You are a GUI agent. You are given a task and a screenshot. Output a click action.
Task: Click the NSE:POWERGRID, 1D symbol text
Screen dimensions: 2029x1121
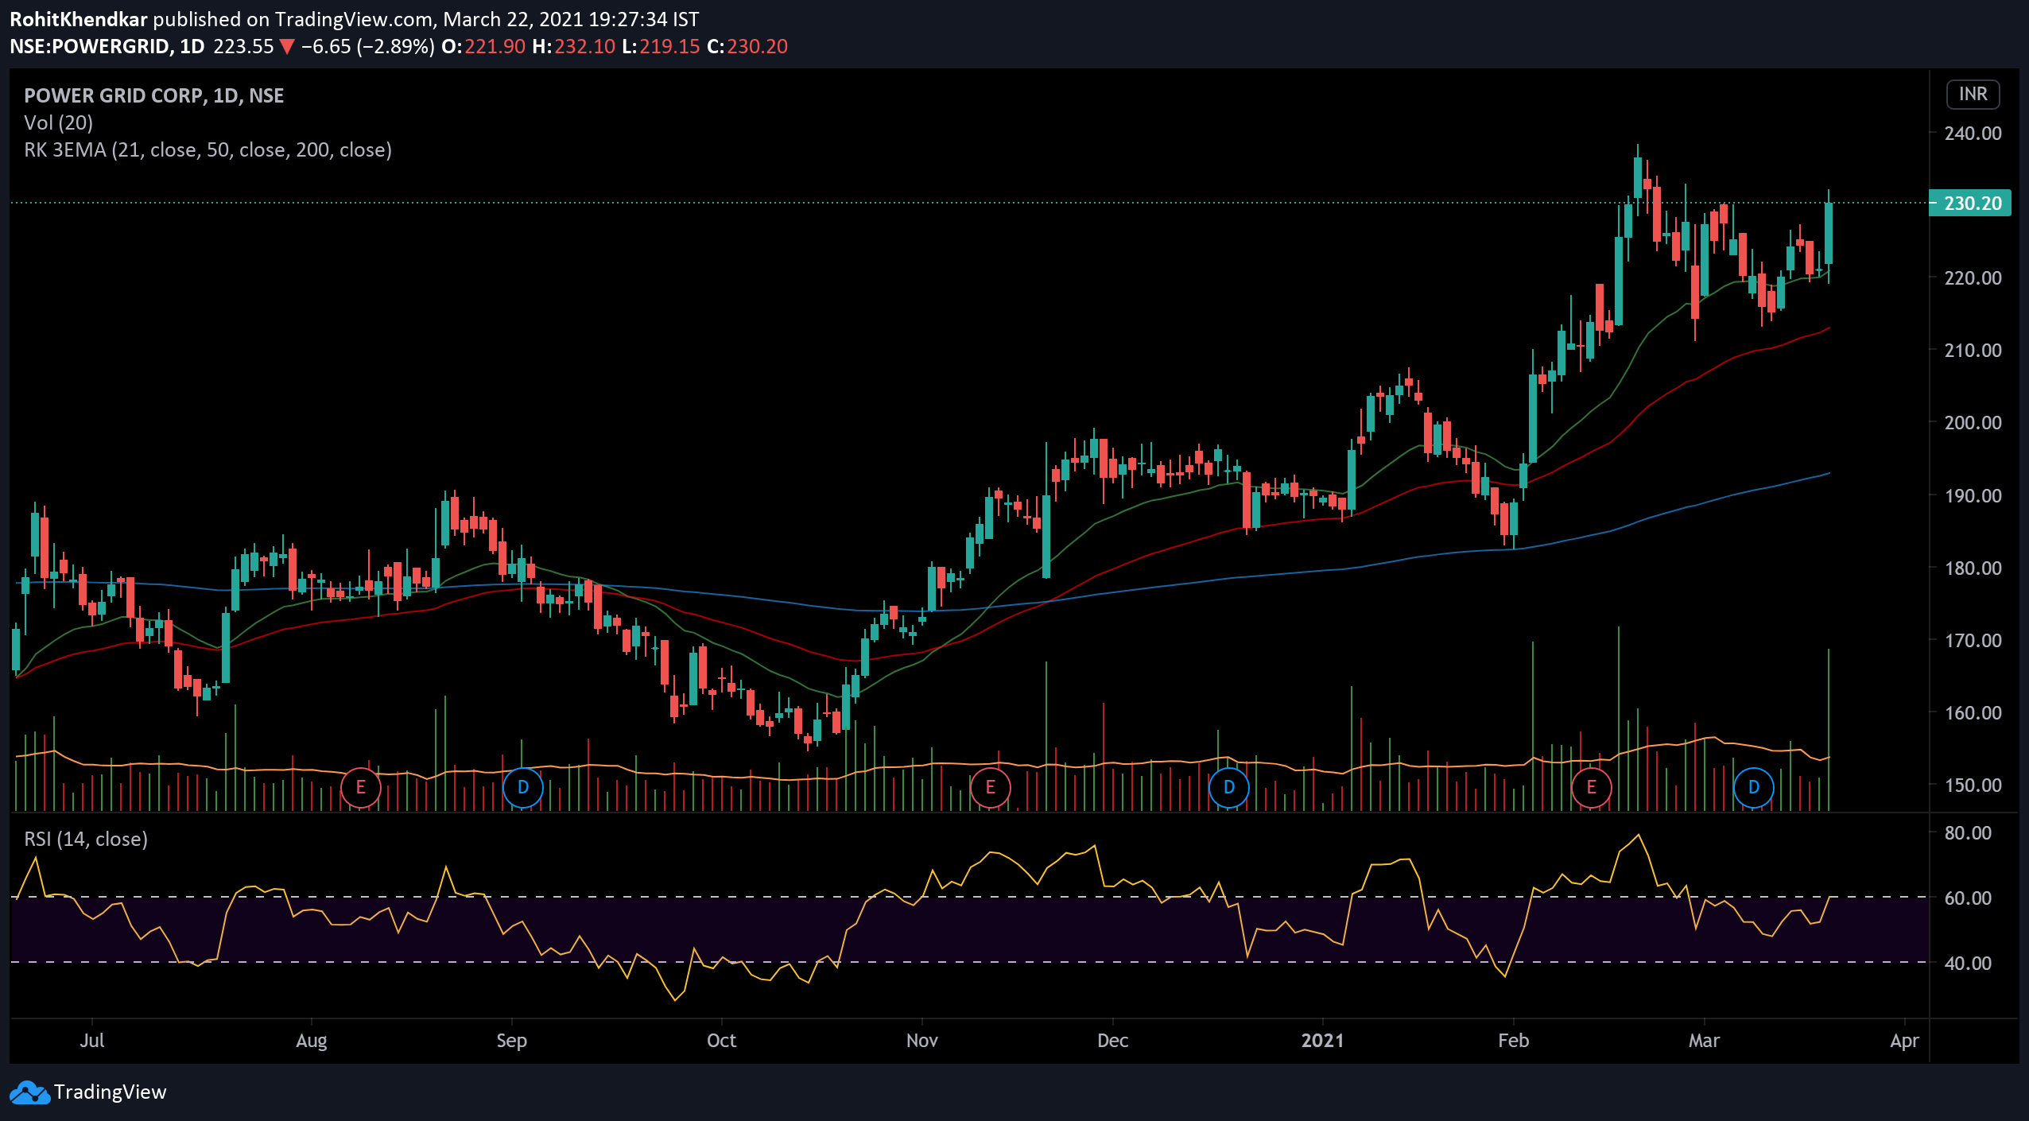(107, 46)
